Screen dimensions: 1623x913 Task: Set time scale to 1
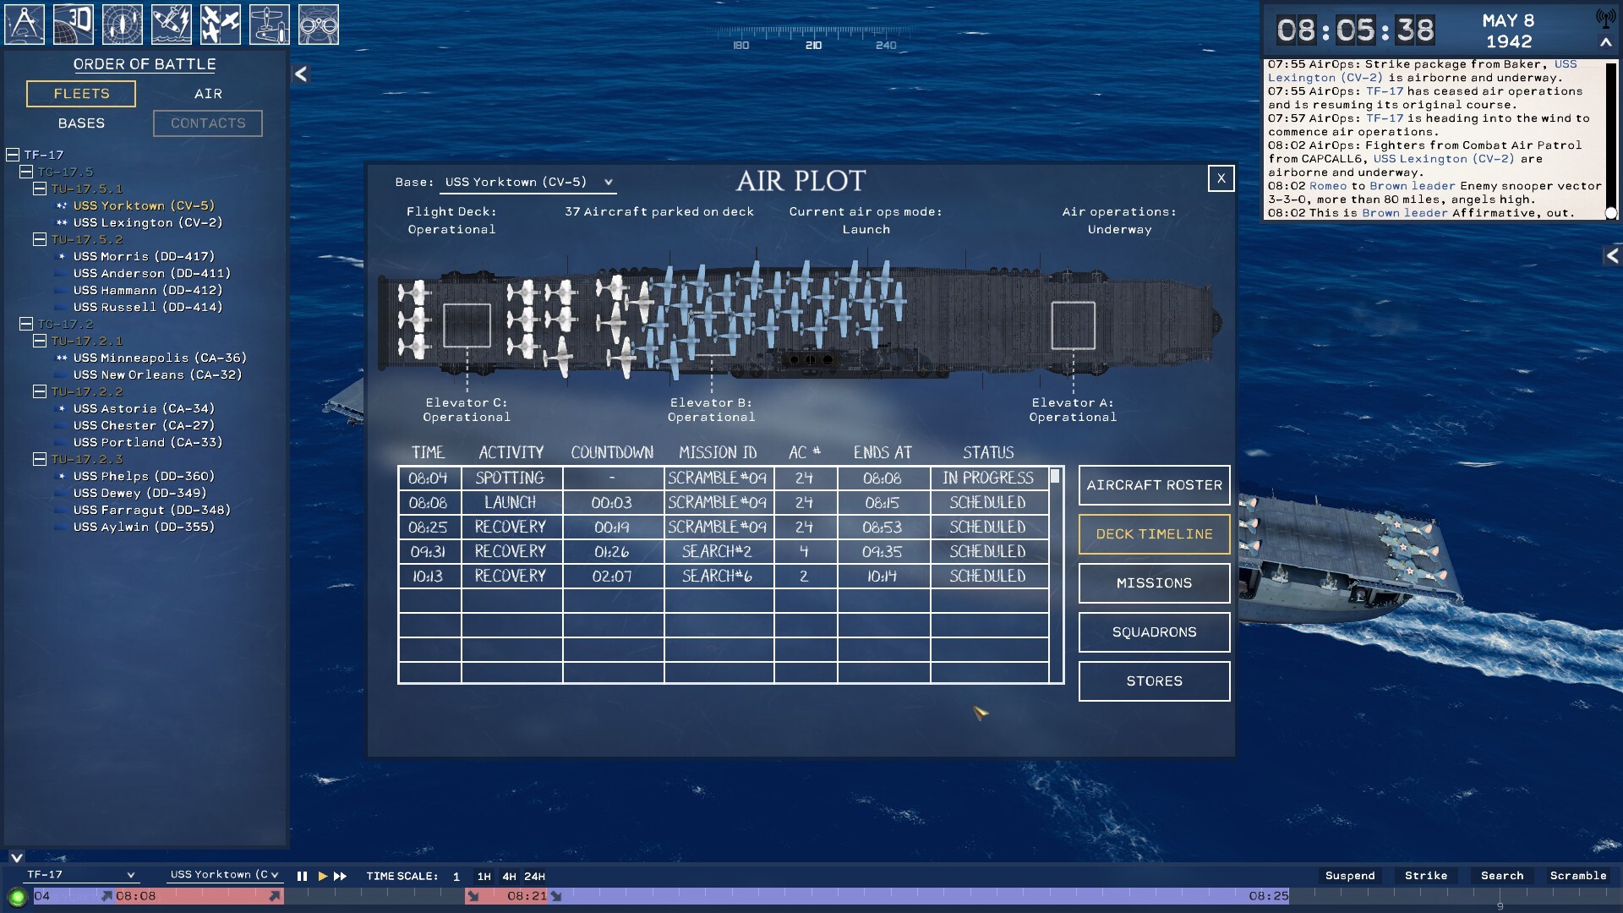(x=456, y=877)
